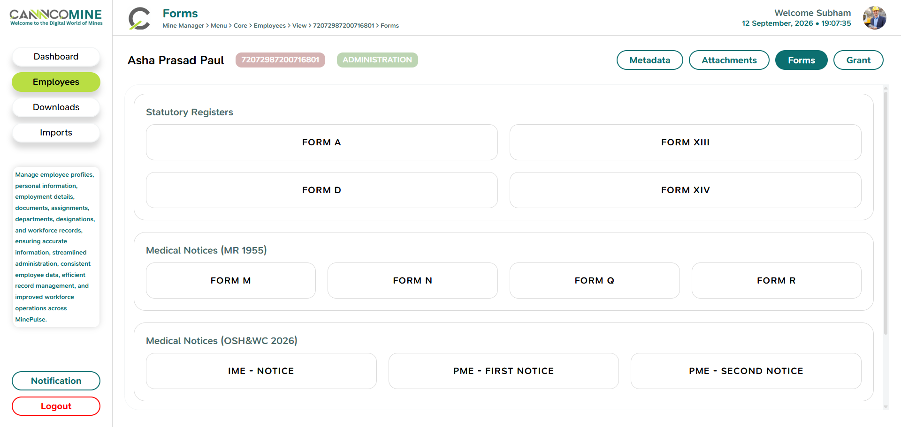Click the Logout button
This screenshot has height=427, width=901.
tap(56, 406)
